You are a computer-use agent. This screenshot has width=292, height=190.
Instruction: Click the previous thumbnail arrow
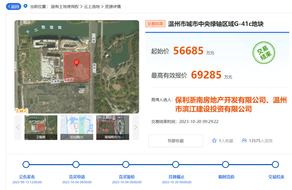pyautogui.click(x=18, y=128)
